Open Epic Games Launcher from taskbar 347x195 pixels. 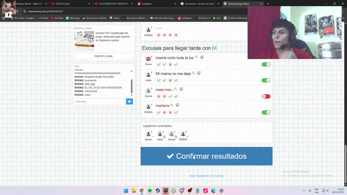166,191
